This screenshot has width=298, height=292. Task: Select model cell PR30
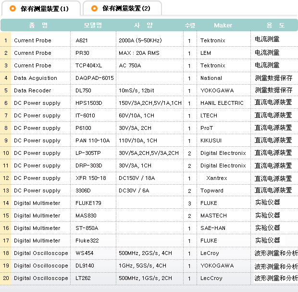[x=82, y=53]
